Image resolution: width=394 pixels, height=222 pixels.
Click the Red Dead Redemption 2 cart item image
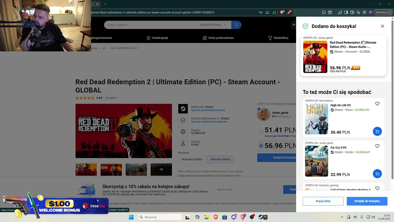tap(315, 57)
